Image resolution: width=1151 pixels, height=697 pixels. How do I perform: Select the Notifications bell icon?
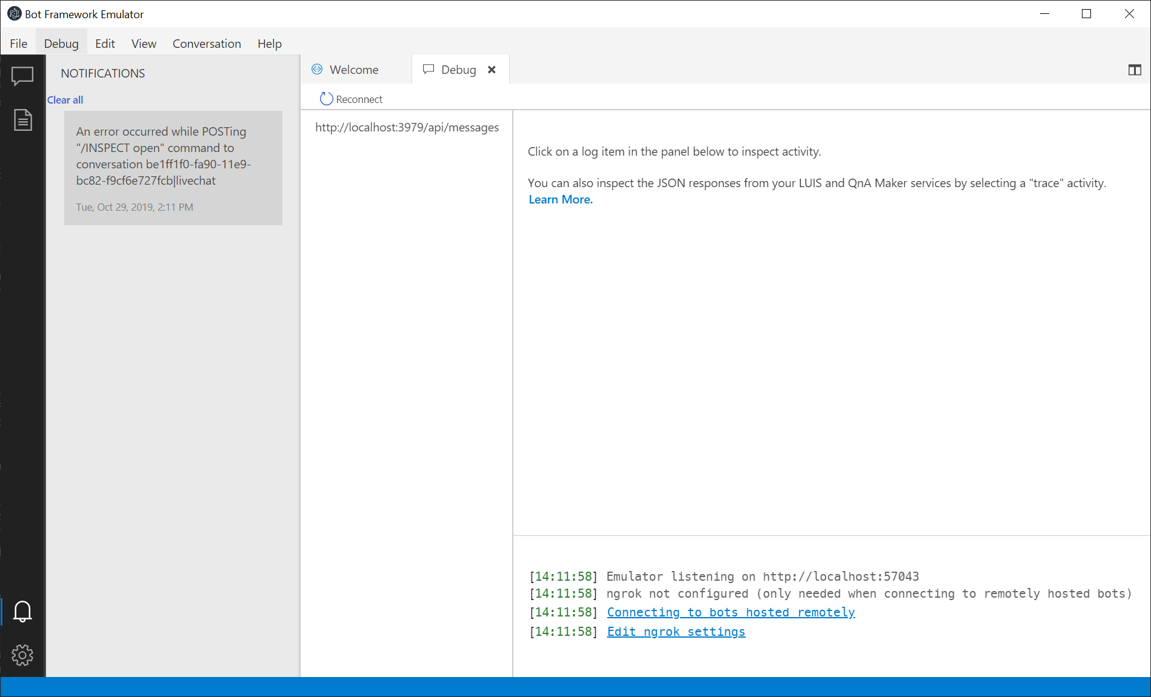pyautogui.click(x=22, y=611)
